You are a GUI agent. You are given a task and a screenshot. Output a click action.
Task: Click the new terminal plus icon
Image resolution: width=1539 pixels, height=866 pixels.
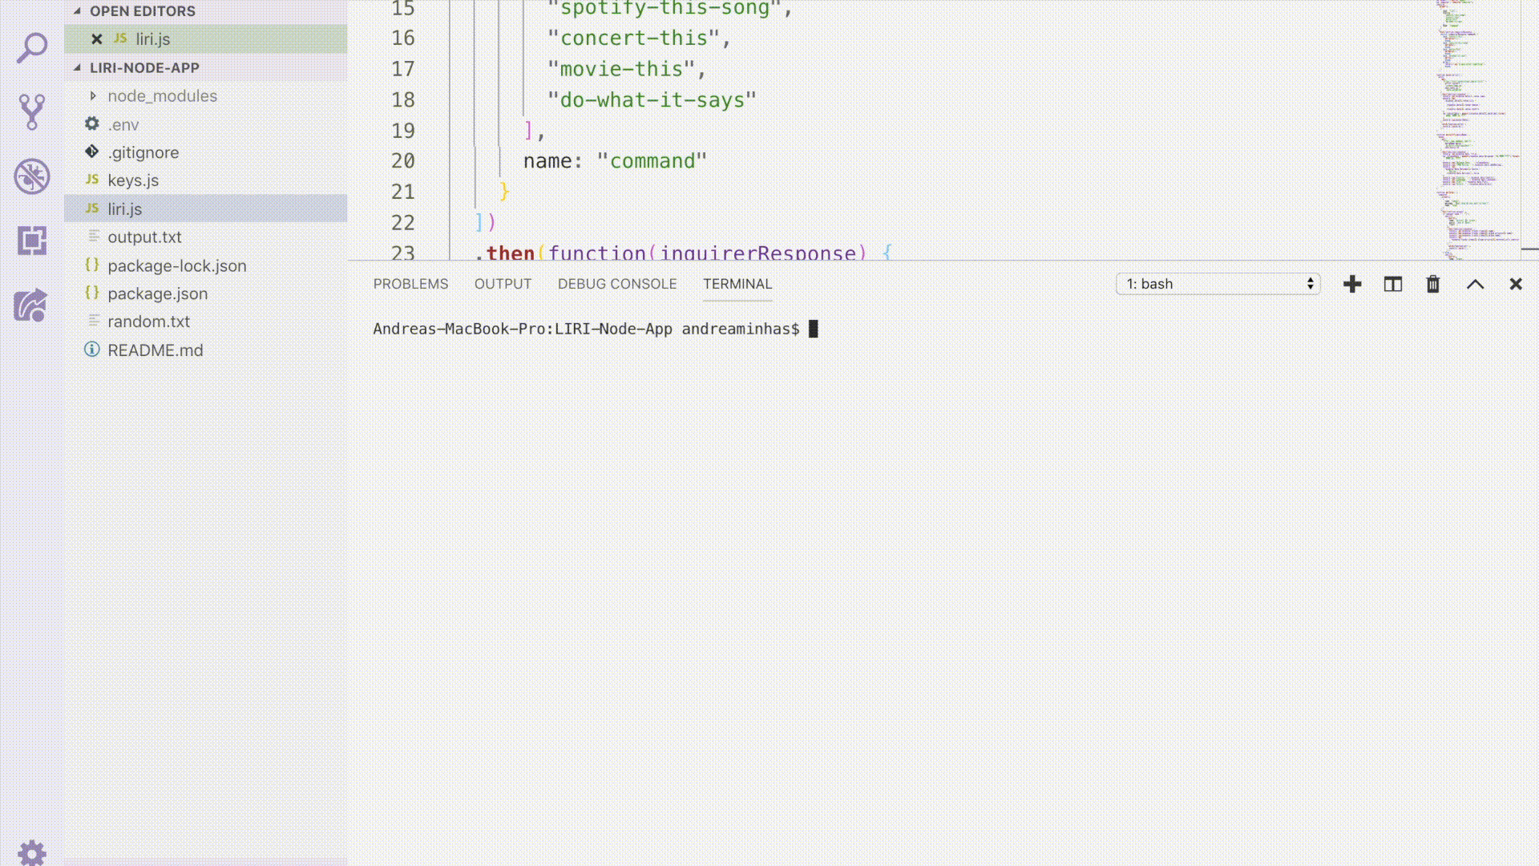1352,284
